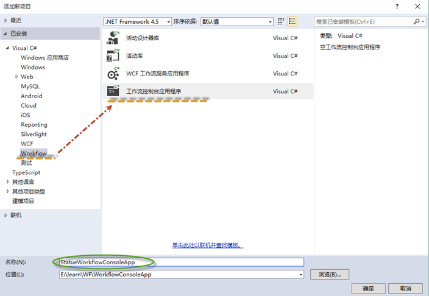Switch to small icons grid view
The image size is (429, 296).
click(x=281, y=21)
